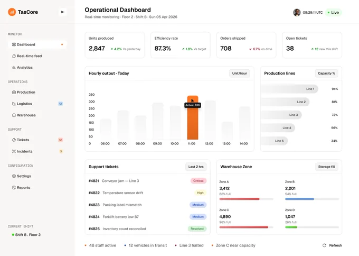
Task: Click the Orders shipped red down arrow
Action: point(250,49)
